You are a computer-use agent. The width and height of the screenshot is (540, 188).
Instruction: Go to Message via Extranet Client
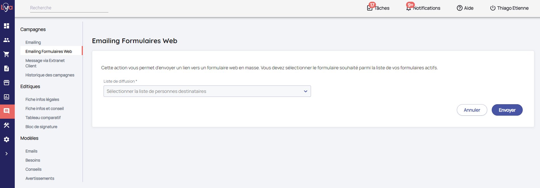pyautogui.click(x=45, y=63)
